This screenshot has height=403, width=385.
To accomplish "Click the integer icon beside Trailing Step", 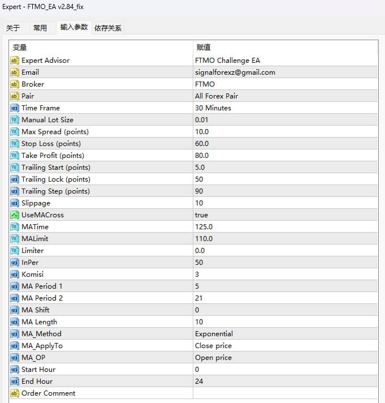I will 14,191.
